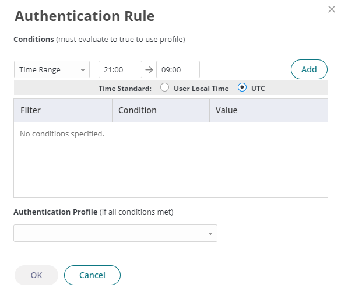Click the Filter column header
Screen dimensions: 341x295
pyautogui.click(x=63, y=110)
